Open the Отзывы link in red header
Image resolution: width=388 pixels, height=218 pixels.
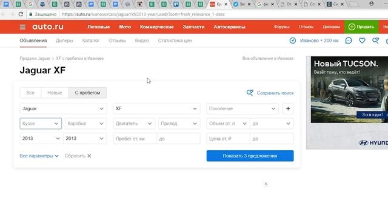tap(306, 27)
